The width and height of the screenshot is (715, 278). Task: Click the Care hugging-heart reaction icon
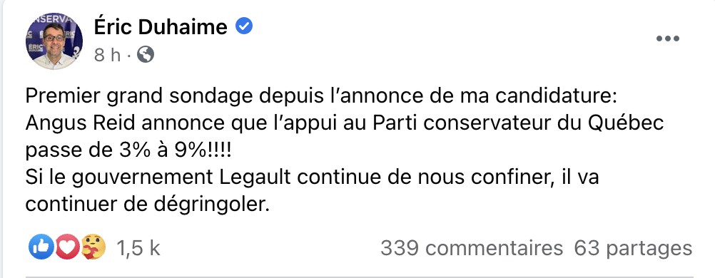pos(93,247)
